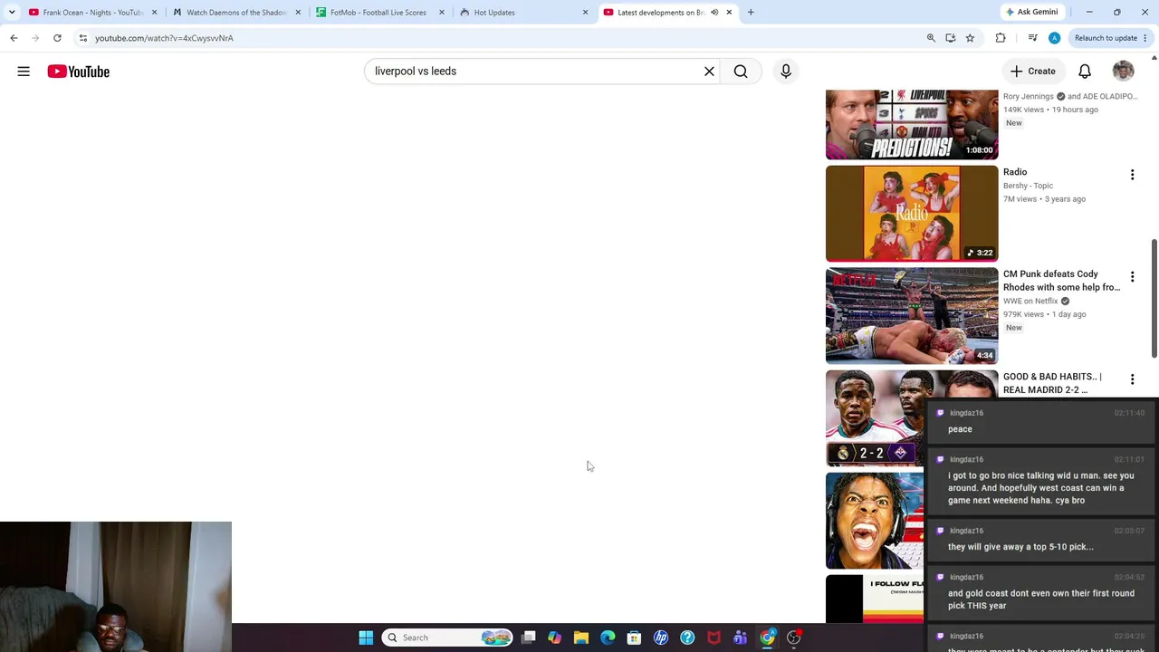Clear the search box with X
1159x652 pixels.
[709, 72]
